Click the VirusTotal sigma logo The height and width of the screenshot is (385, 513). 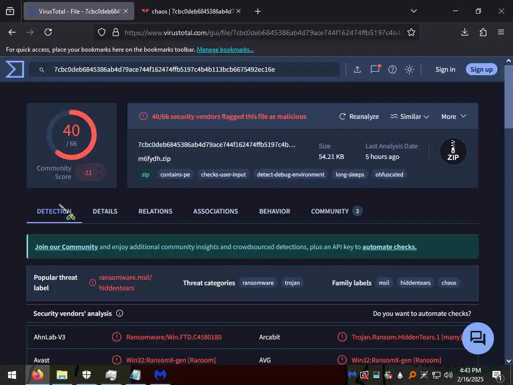pyautogui.click(x=15, y=69)
